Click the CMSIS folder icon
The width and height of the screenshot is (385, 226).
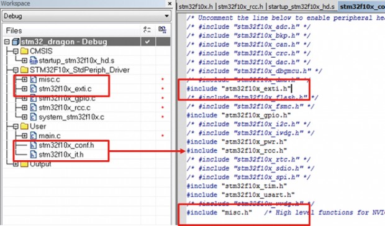pos(24,51)
